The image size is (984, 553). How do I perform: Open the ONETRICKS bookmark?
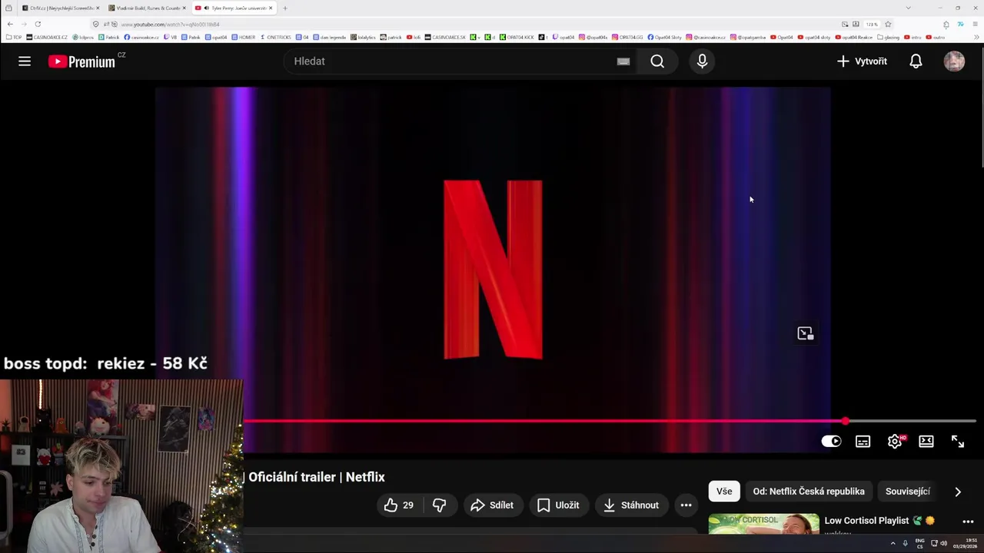[276, 37]
